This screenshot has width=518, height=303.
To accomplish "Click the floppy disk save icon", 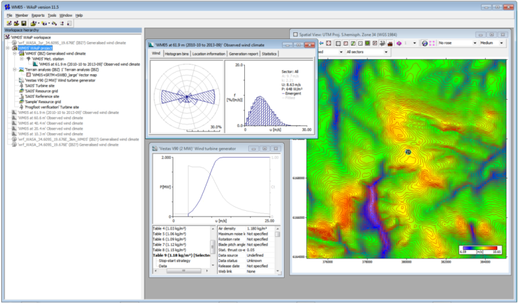I will click(x=24, y=24).
